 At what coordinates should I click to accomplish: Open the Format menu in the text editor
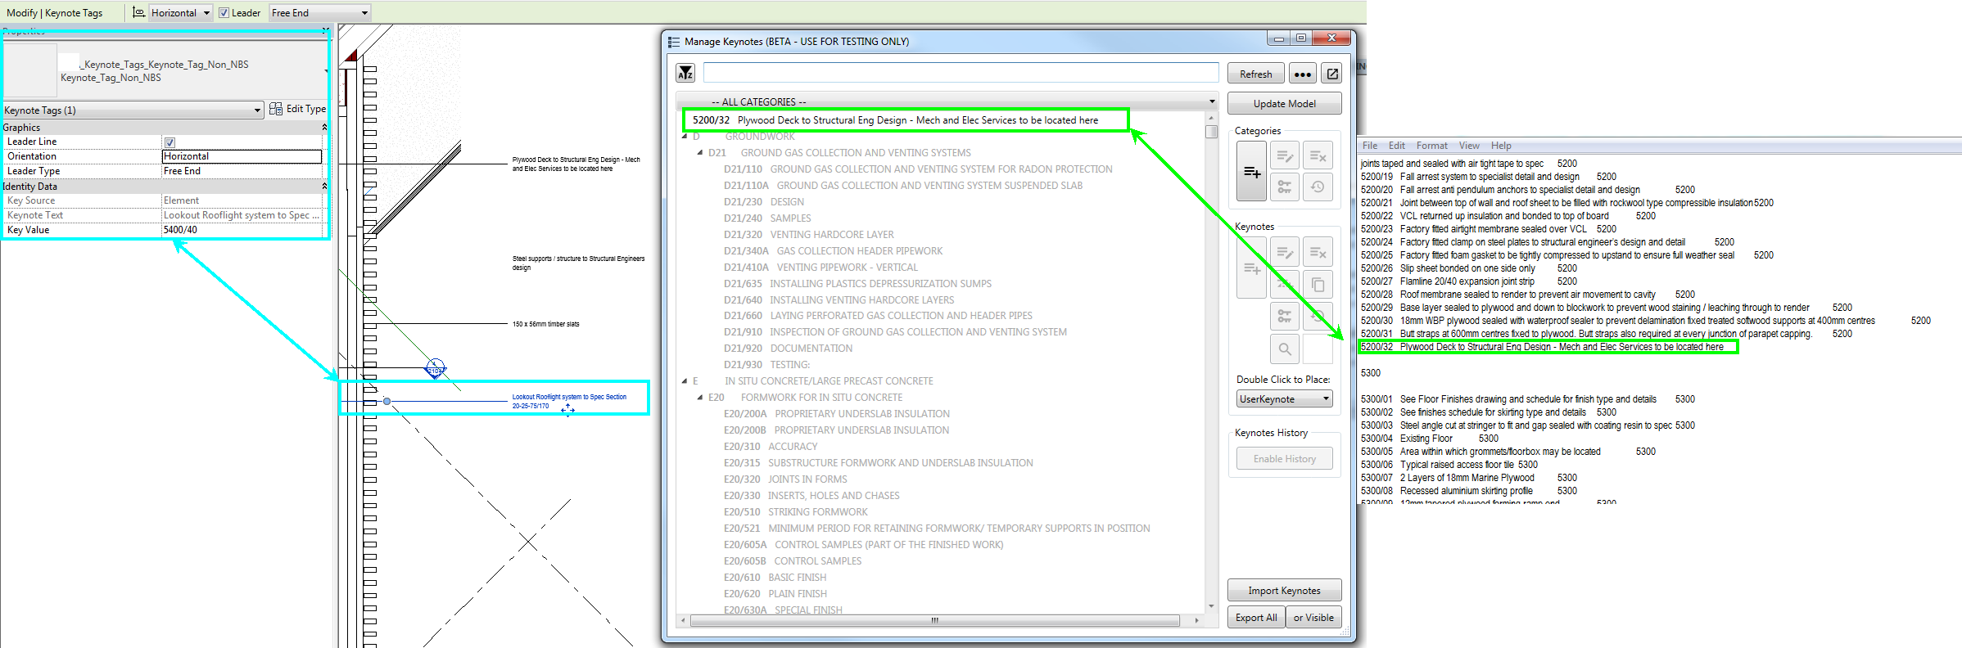pos(1432,146)
